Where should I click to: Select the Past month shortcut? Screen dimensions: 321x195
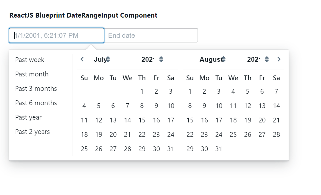32,74
